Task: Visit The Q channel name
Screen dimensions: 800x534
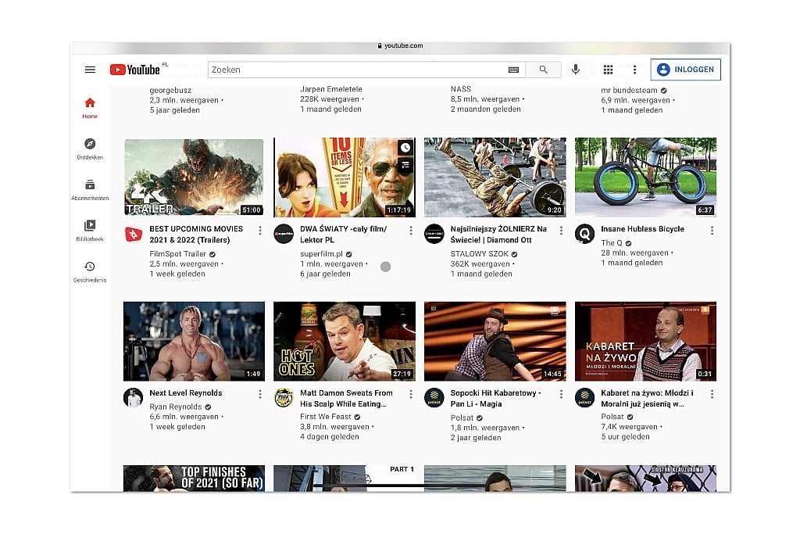Action: pyautogui.click(x=611, y=243)
